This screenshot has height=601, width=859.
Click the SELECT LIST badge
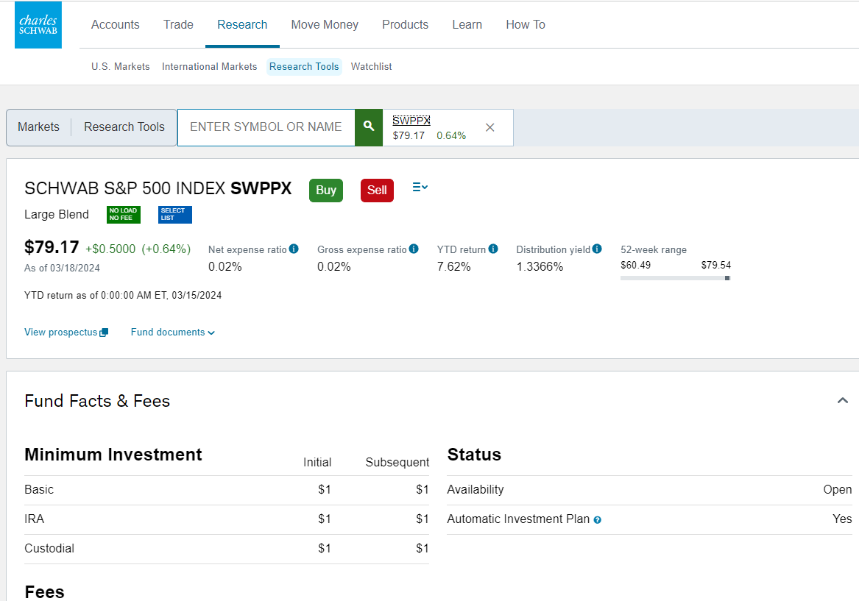(174, 215)
